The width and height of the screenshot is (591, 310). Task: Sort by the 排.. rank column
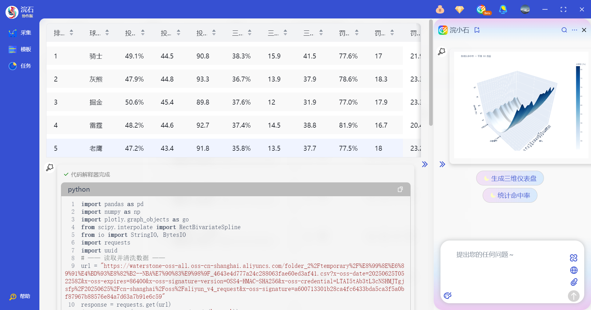71,33
